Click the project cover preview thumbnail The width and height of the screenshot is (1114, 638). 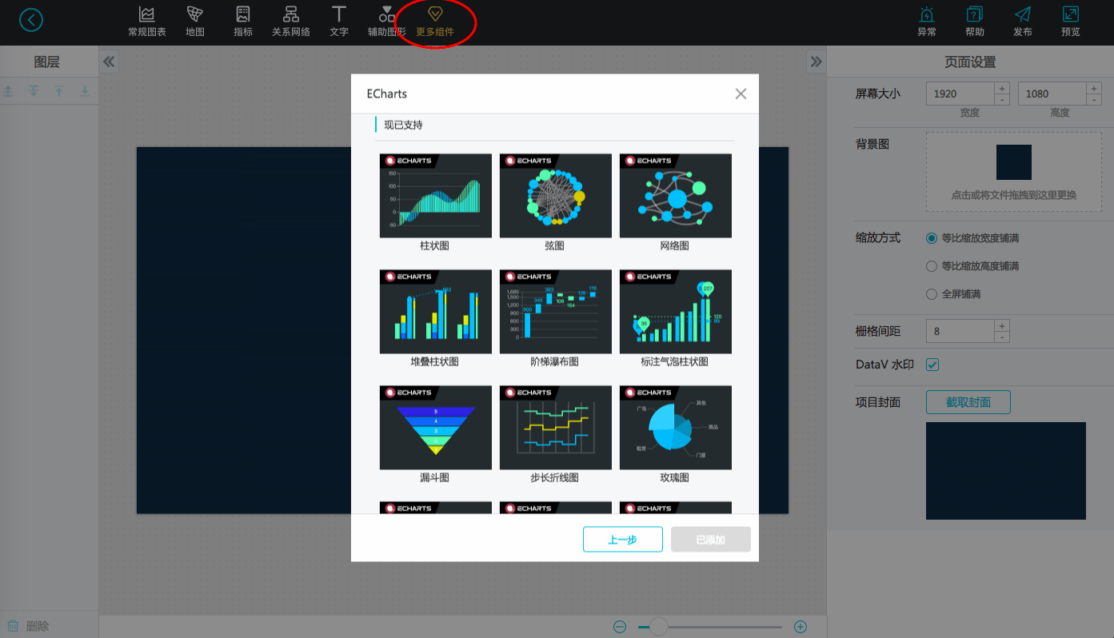pos(1006,471)
